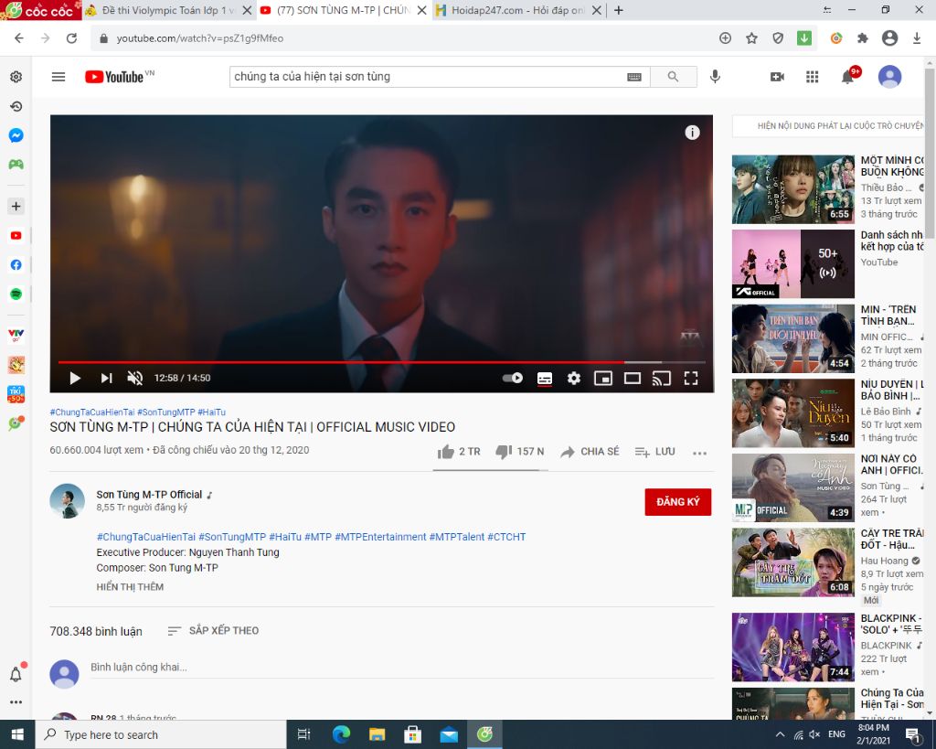Open the account avatar menu
The height and width of the screenshot is (749, 936).
click(x=889, y=77)
